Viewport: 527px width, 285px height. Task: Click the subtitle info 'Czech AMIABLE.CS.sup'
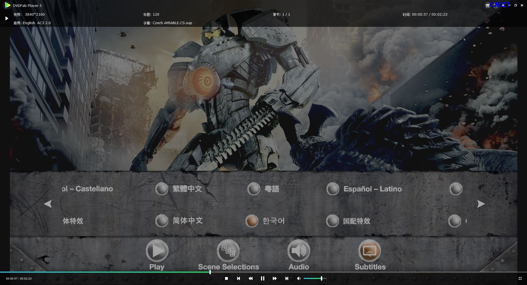172,23
